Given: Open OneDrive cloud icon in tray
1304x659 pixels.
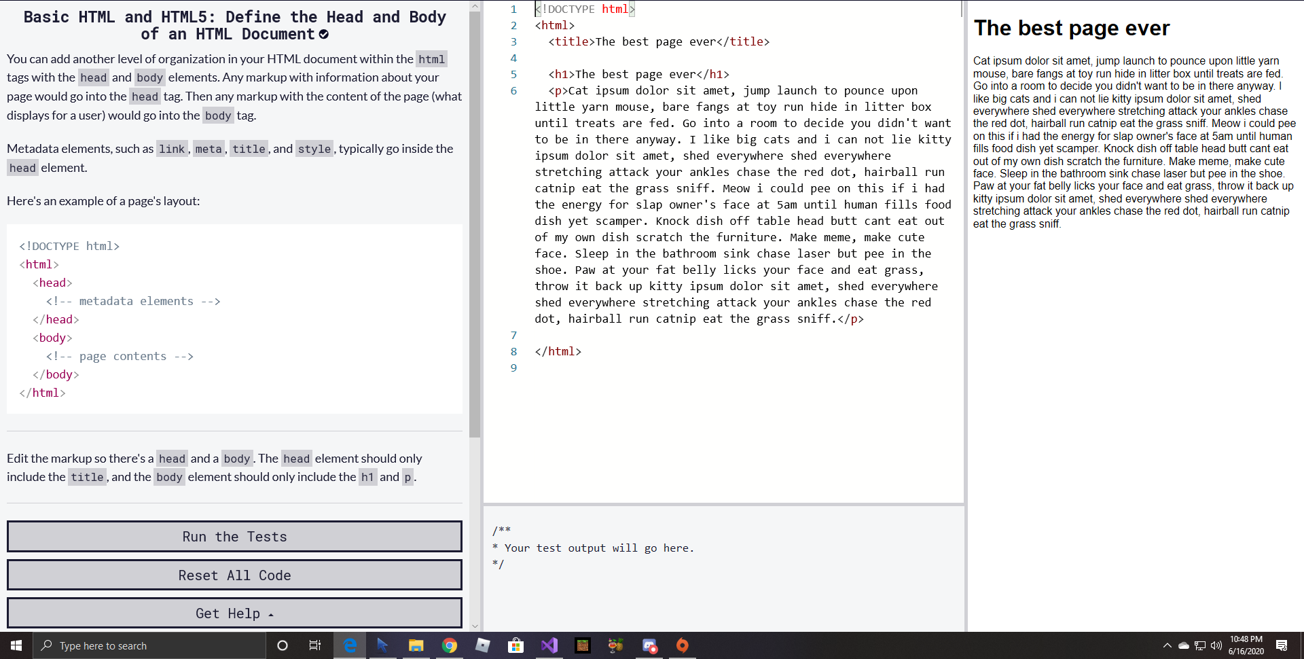Looking at the screenshot, I should coord(1183,645).
